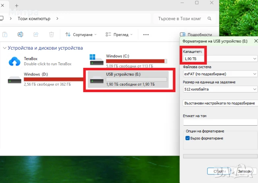Collapse the Устройства и дискови устройства group
This screenshot has height=183, width=258.
[4, 48]
